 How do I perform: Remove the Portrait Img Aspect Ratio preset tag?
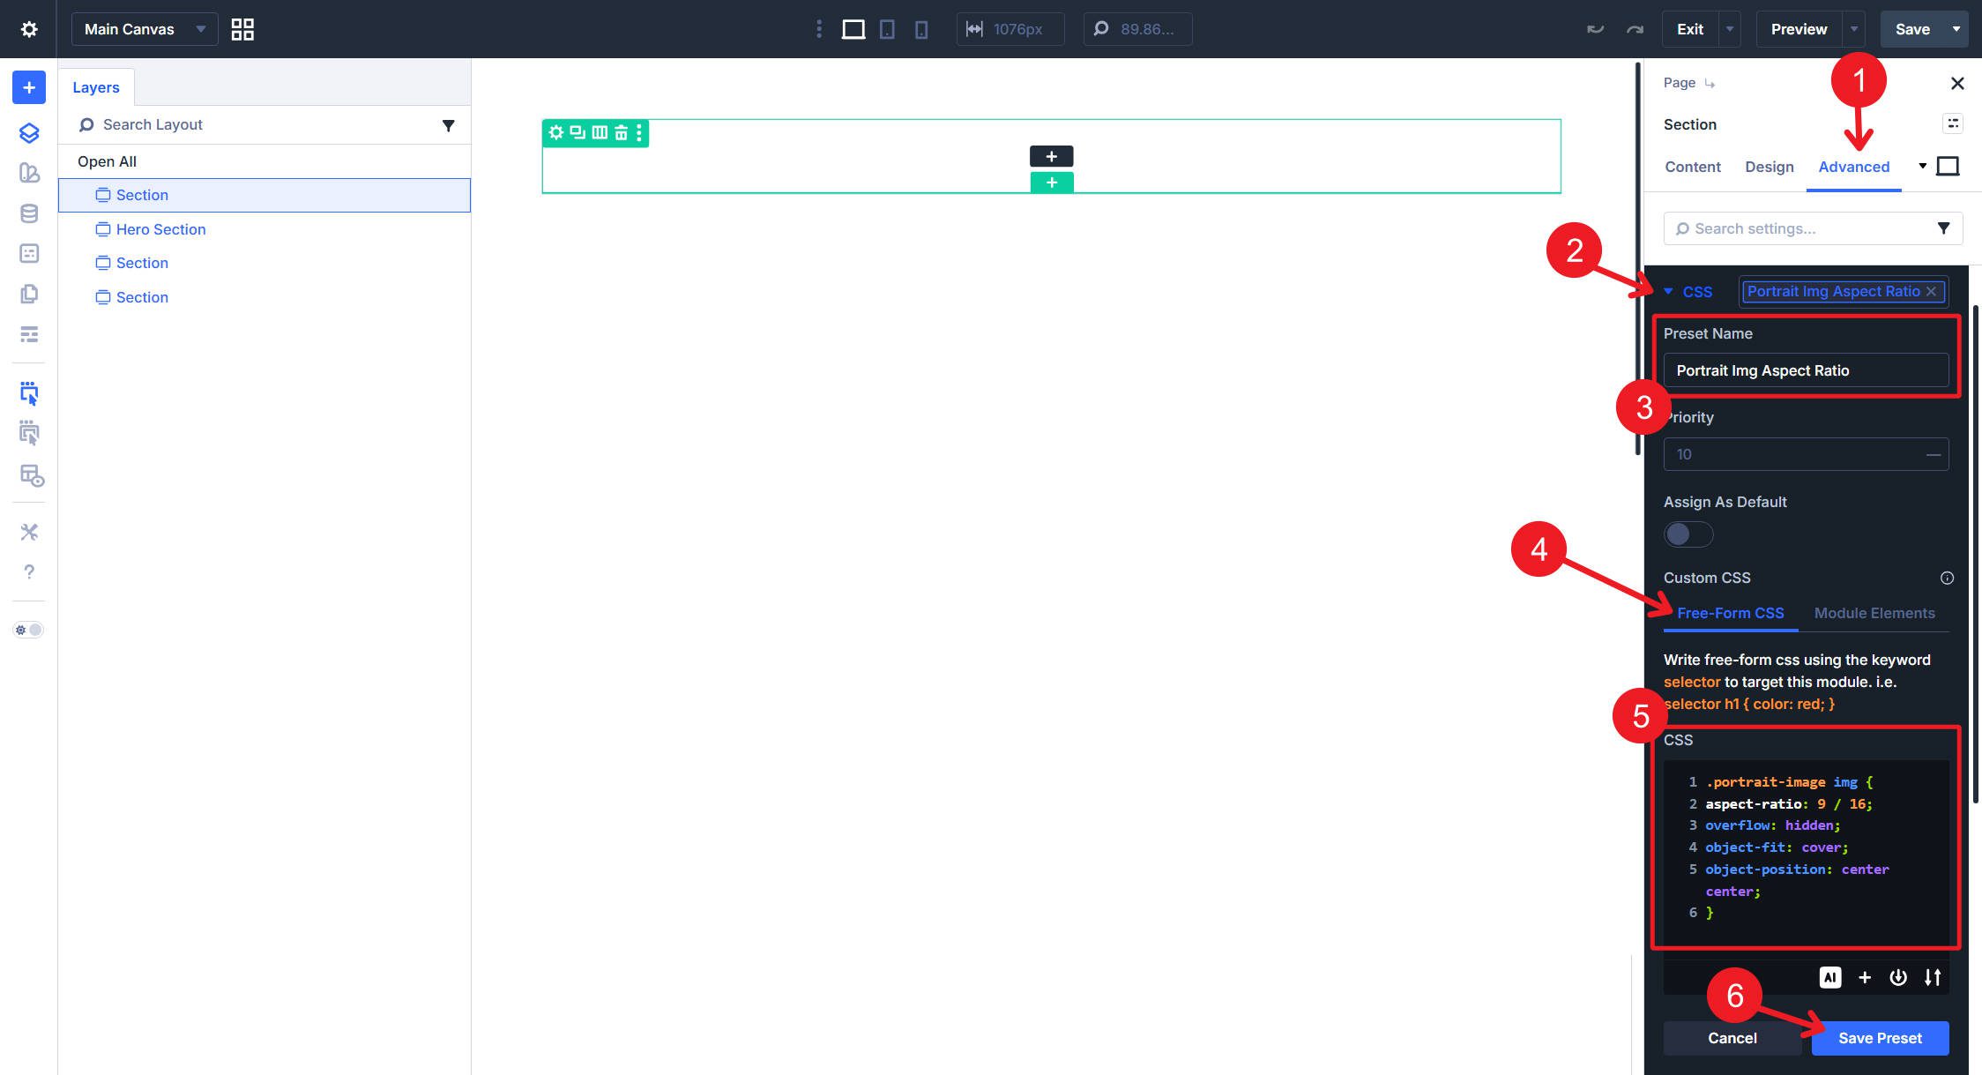pos(1931,291)
